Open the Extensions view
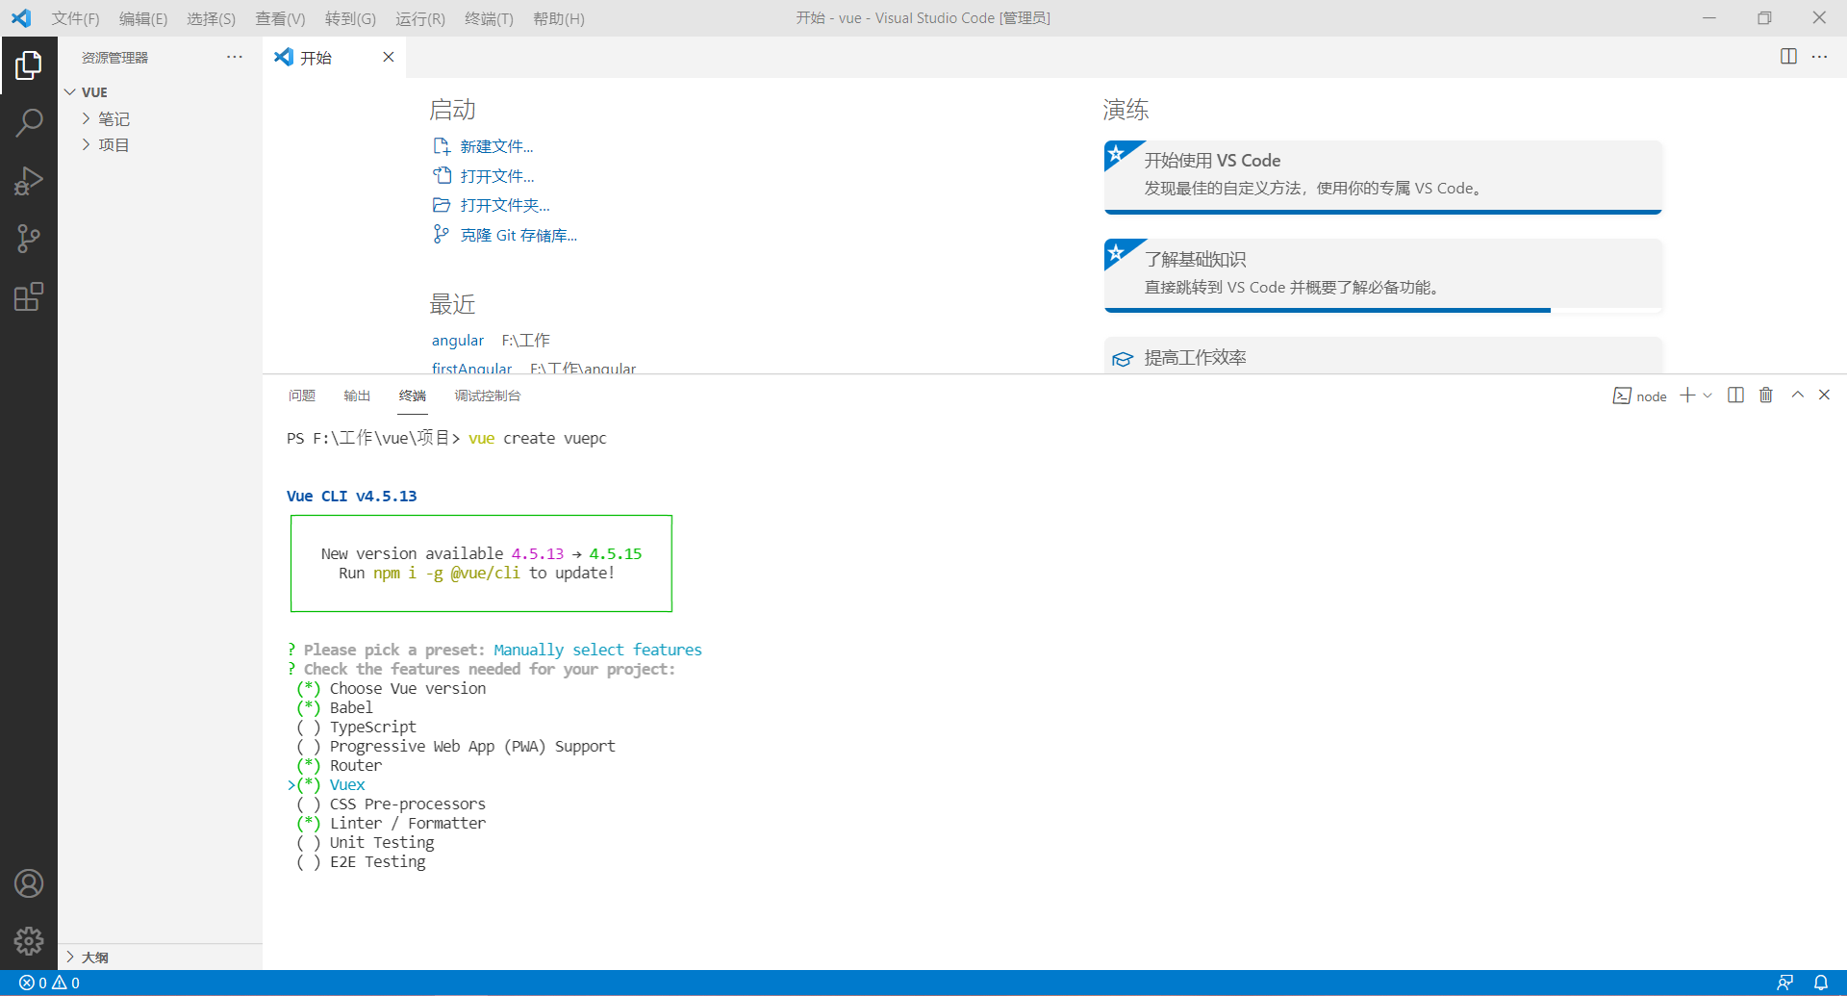This screenshot has width=1847, height=996. [x=29, y=296]
